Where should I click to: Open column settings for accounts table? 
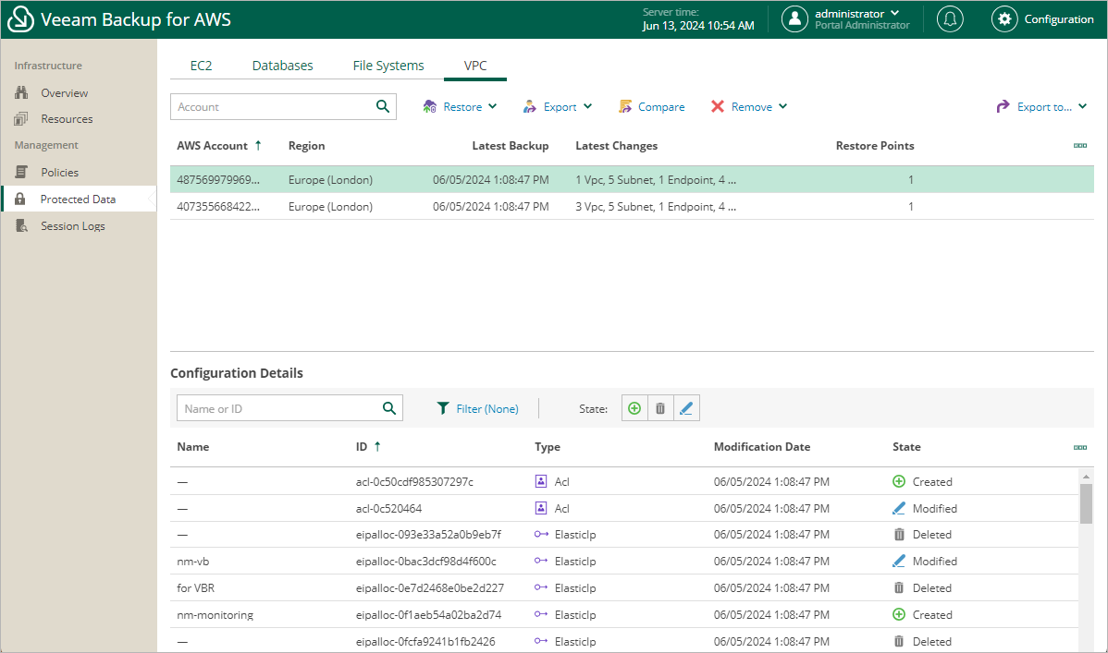point(1079,146)
